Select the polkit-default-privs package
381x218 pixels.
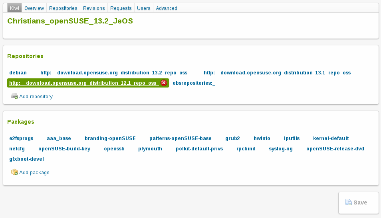point(199,148)
